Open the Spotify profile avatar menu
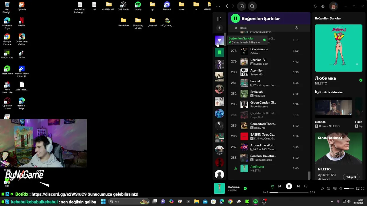The image size is (367, 206). point(333,6)
